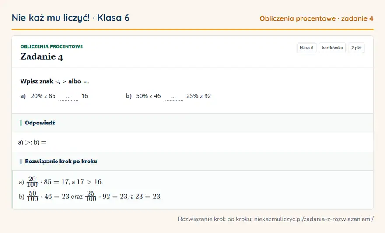Image resolution: width=385 pixels, height=233 pixels.
Task: Click 'Obliczenia procentowe · zadanie 4' header text
Action: coord(316,18)
